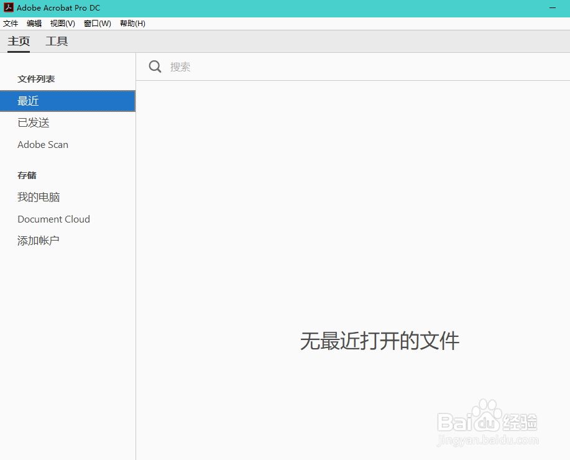Open the 文件 menu
The height and width of the screenshot is (460, 570).
(11, 24)
